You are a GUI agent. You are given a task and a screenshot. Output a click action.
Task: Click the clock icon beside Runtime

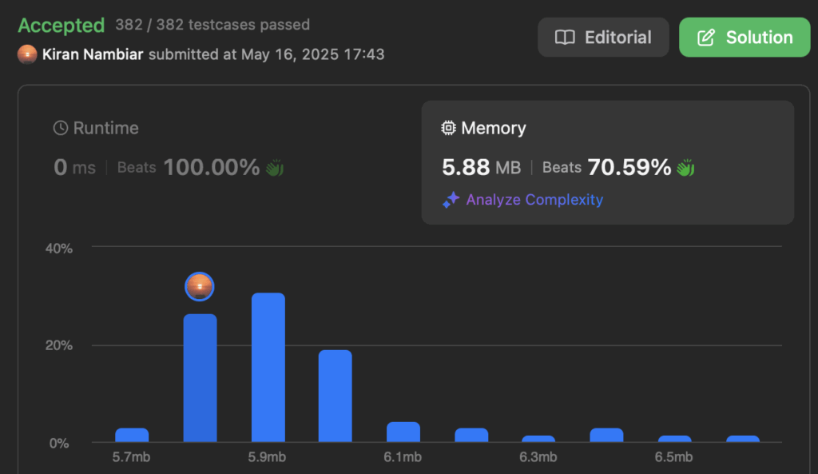click(61, 128)
